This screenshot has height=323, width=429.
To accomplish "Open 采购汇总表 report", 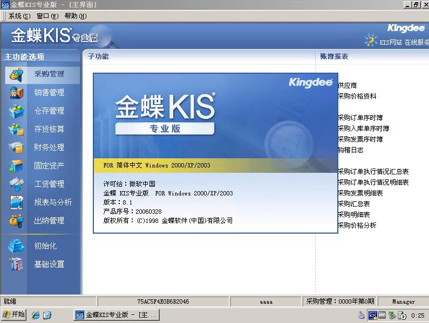I will click(354, 203).
